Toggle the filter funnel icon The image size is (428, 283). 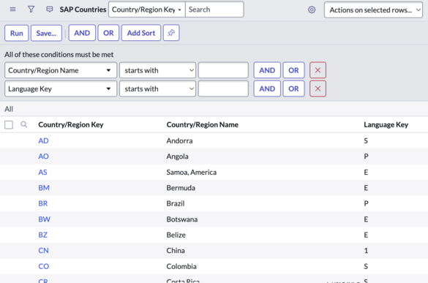31,10
